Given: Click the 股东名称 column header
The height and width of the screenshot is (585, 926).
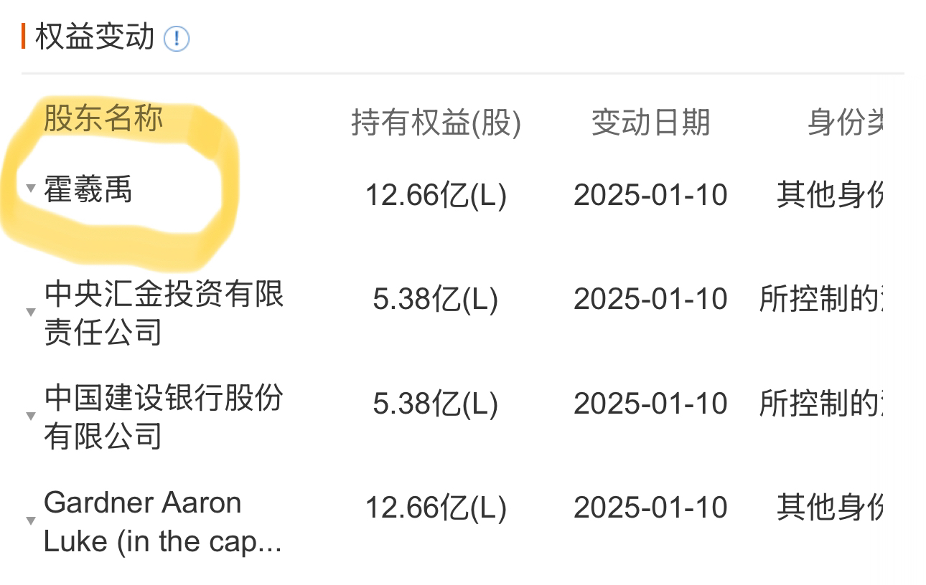Looking at the screenshot, I should pos(103,118).
